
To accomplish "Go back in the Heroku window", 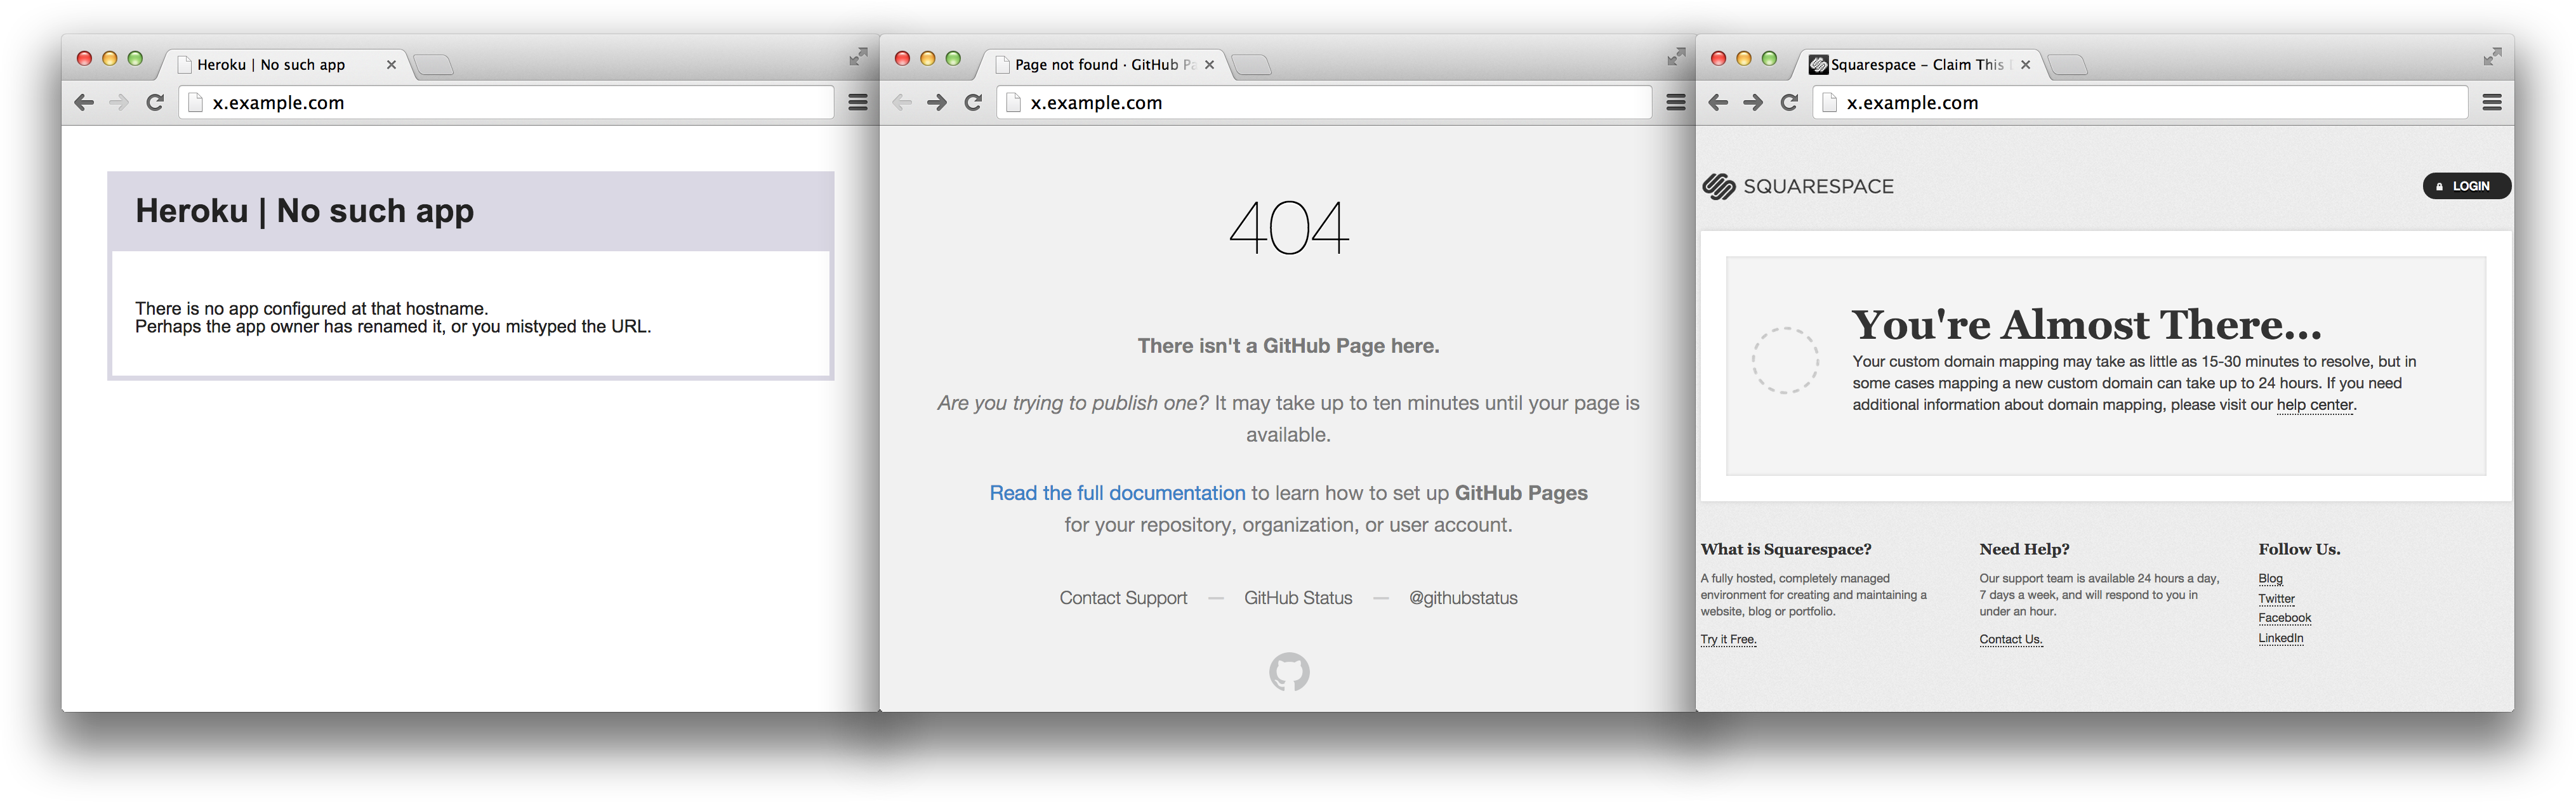I will [84, 102].
